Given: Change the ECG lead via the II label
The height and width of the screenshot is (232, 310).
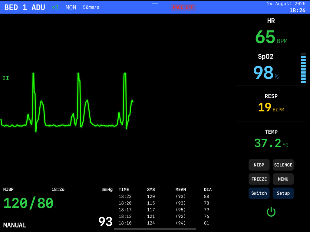Looking at the screenshot, I should 5,78.
